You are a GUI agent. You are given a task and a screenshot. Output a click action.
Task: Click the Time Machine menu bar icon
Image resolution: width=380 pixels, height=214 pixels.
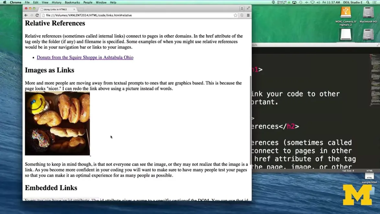tap(300, 2)
